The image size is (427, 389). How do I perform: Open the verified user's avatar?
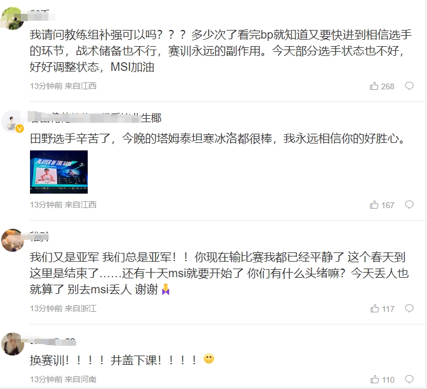[12, 122]
